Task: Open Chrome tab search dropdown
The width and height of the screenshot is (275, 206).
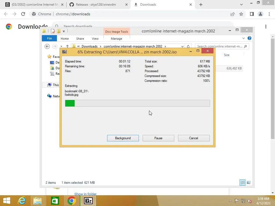Action: click(x=241, y=5)
